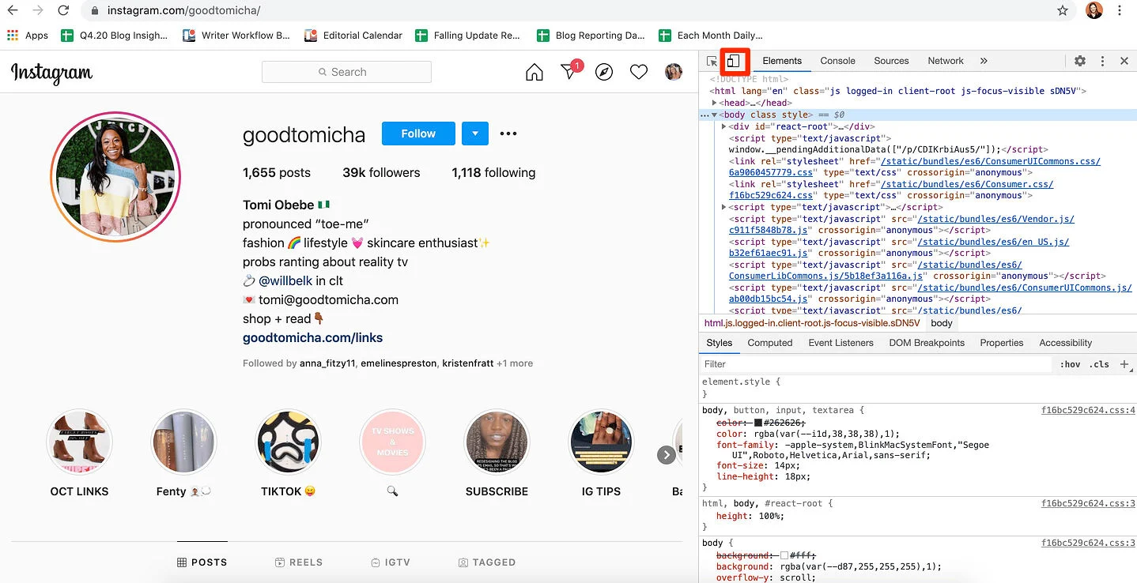Viewport: 1137px width, 583px height.
Task: Open the Each Month Daily bookmark
Action: (x=711, y=35)
